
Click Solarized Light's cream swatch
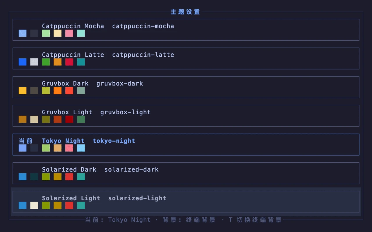pos(34,206)
